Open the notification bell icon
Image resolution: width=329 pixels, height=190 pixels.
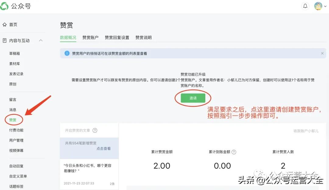pos(305,5)
